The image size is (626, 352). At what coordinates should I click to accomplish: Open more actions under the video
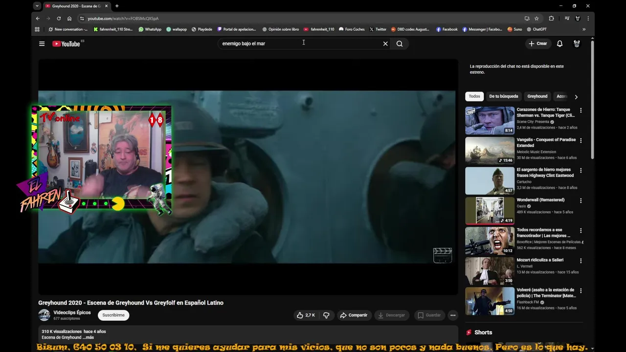pos(453,315)
